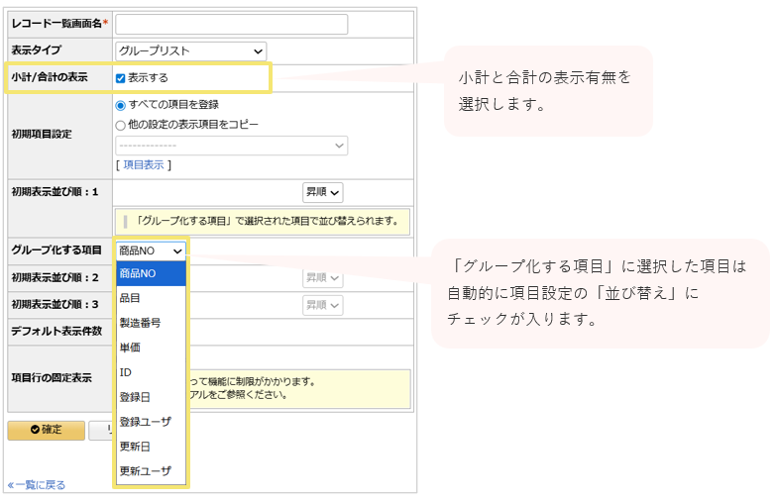Click the 確定 button
This screenshot has width=777, height=503.
(x=46, y=430)
